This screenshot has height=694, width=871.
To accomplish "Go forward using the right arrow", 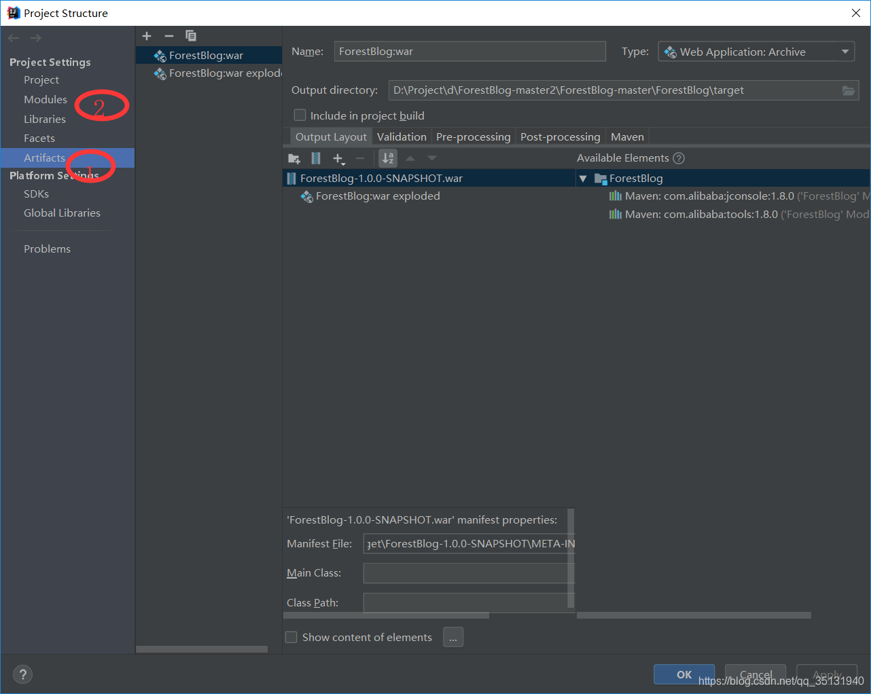I will pyautogui.click(x=35, y=38).
